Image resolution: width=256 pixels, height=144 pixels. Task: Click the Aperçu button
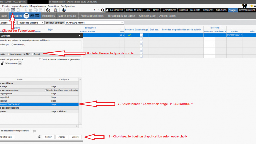(61, 137)
